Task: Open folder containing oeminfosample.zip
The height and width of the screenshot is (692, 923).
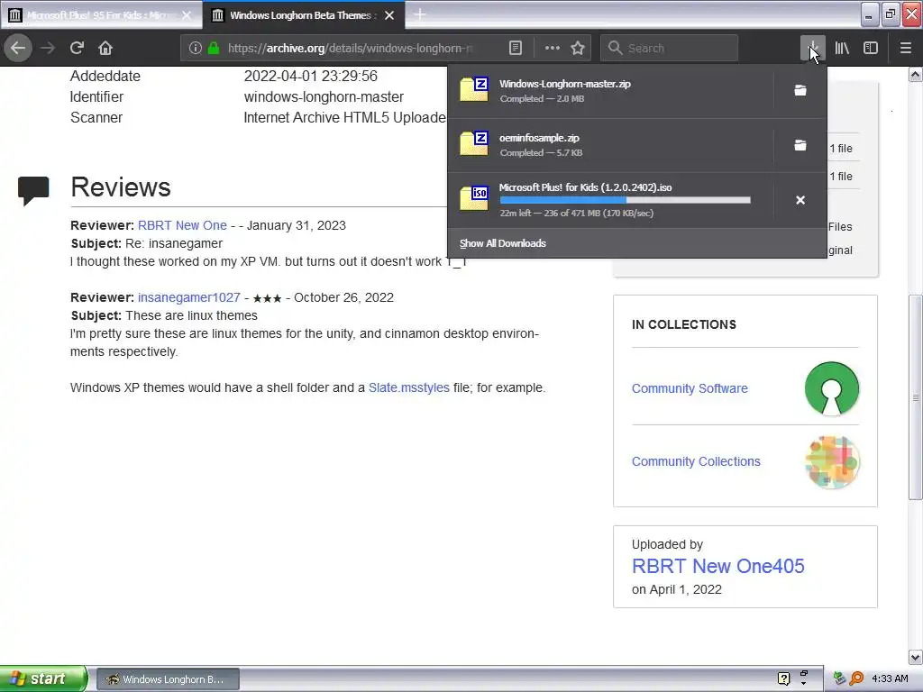Action: click(x=800, y=145)
